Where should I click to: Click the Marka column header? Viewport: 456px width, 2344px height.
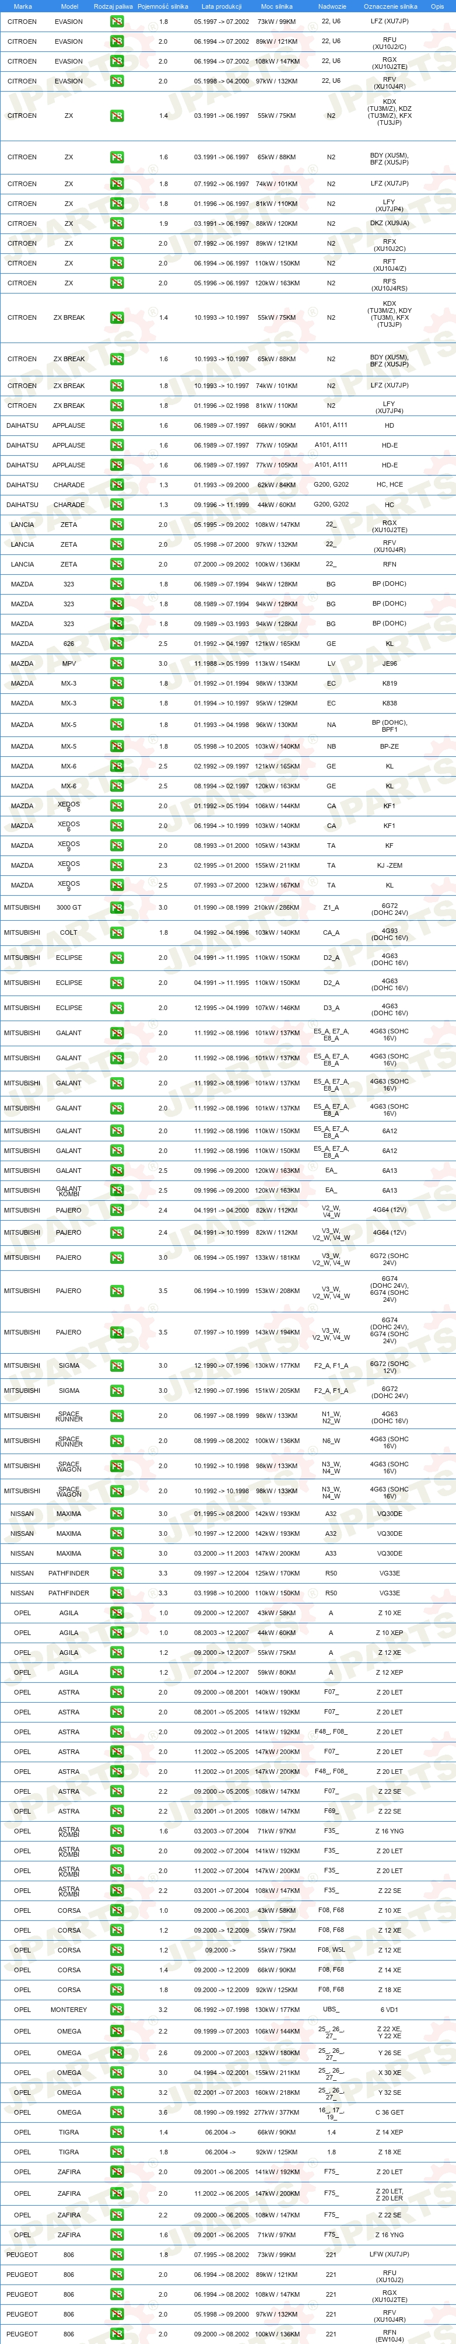23,6
